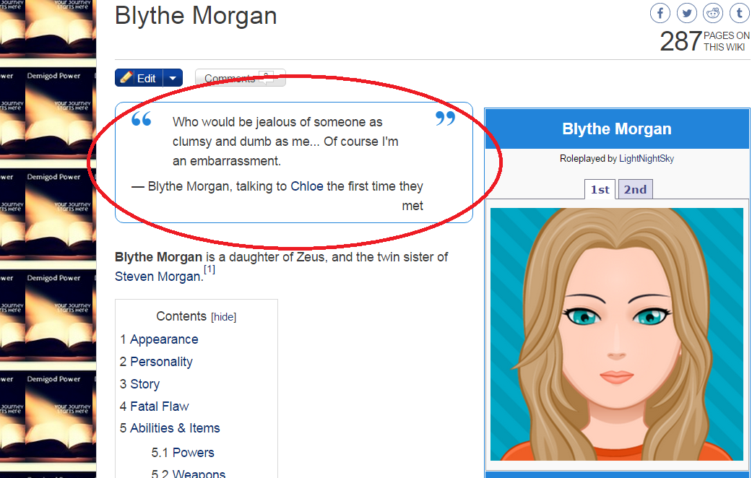Share page on Reddit icon
This screenshot has height=478, width=752.
tap(713, 13)
